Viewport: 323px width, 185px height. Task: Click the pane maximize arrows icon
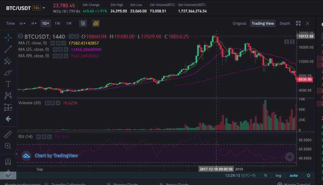pos(292,42)
